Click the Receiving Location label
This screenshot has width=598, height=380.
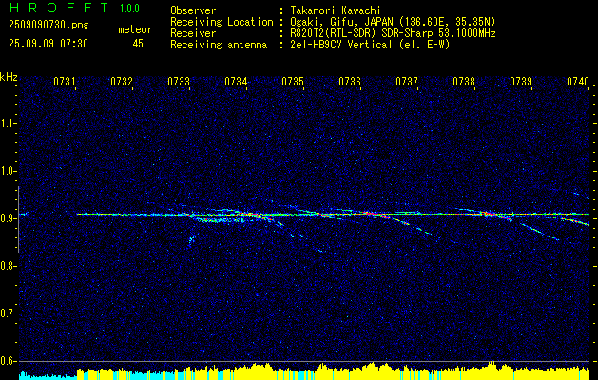222,22
